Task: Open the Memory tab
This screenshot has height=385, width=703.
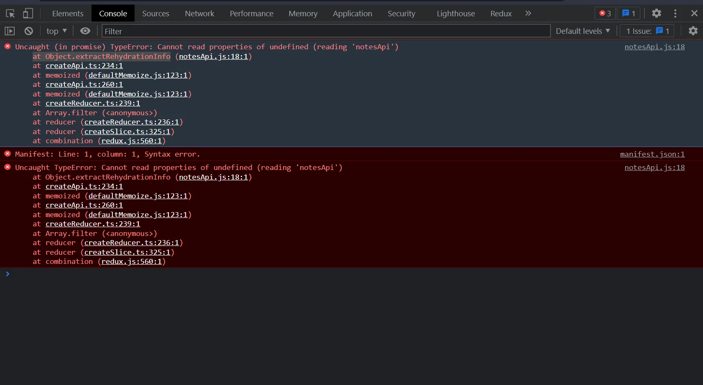Action: [303, 14]
